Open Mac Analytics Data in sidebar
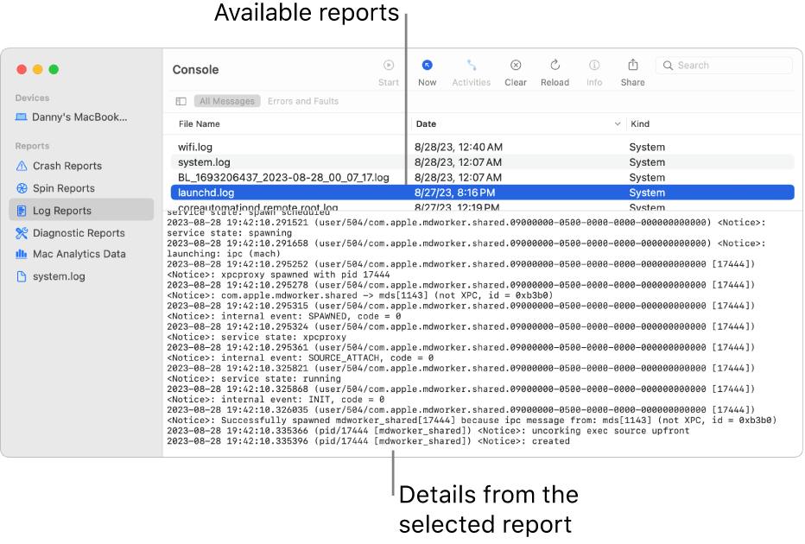Image resolution: width=805 pixels, height=544 pixels. 79,254
